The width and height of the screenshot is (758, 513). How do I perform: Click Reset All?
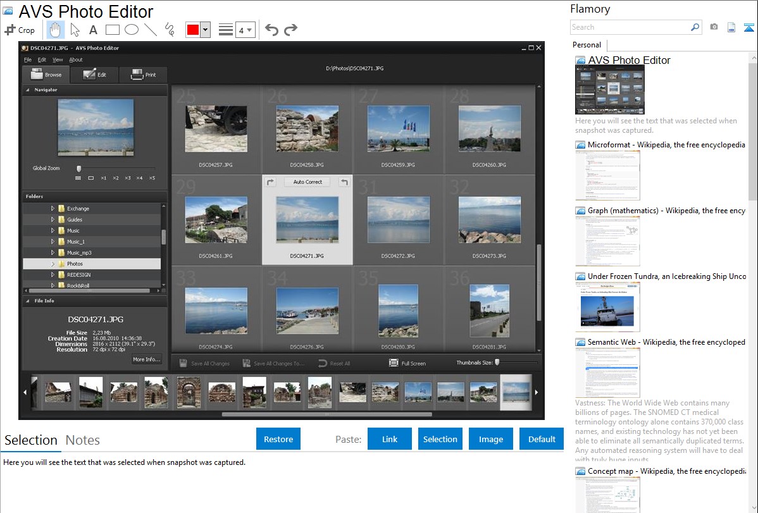tap(334, 364)
